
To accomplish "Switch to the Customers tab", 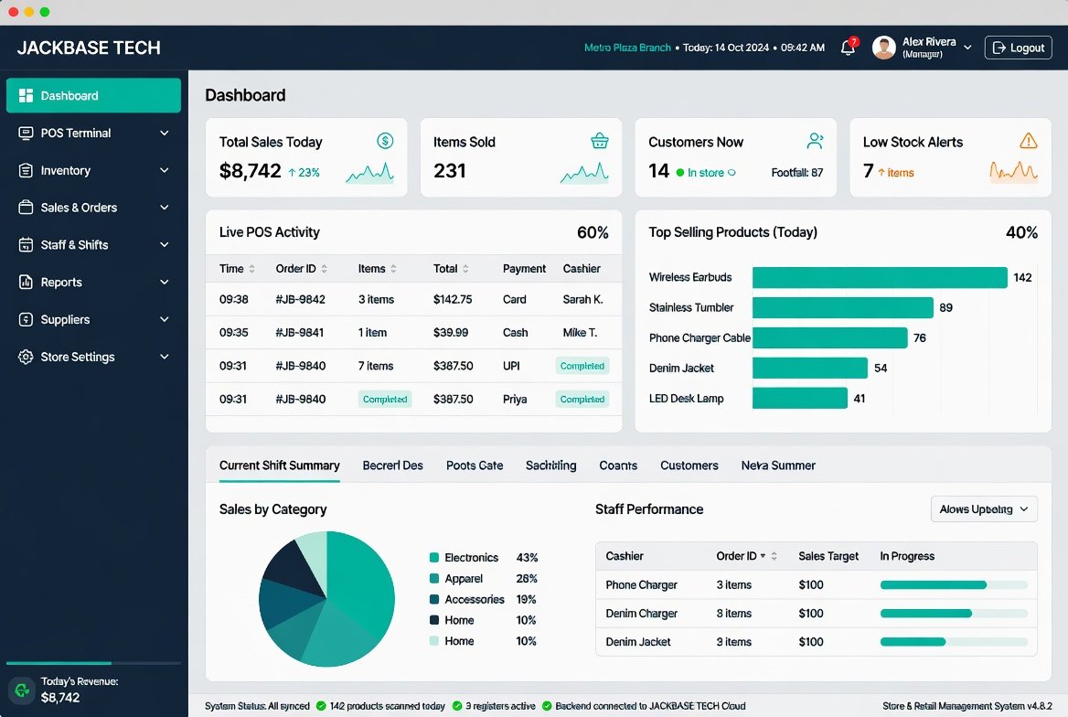I will click(x=689, y=466).
